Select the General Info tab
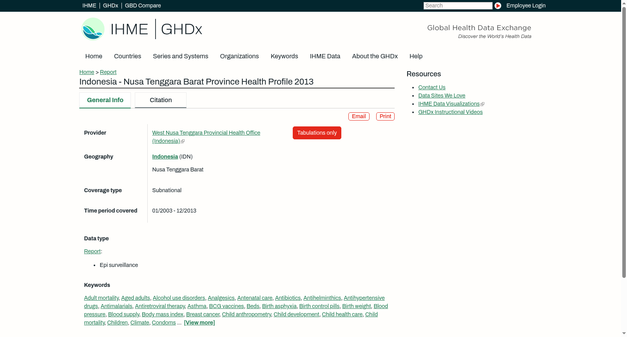Viewport: 627px width, 337px height. pos(105,100)
